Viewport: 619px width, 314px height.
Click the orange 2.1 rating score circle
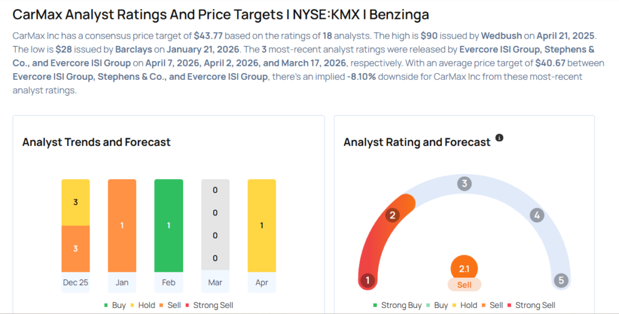464,269
